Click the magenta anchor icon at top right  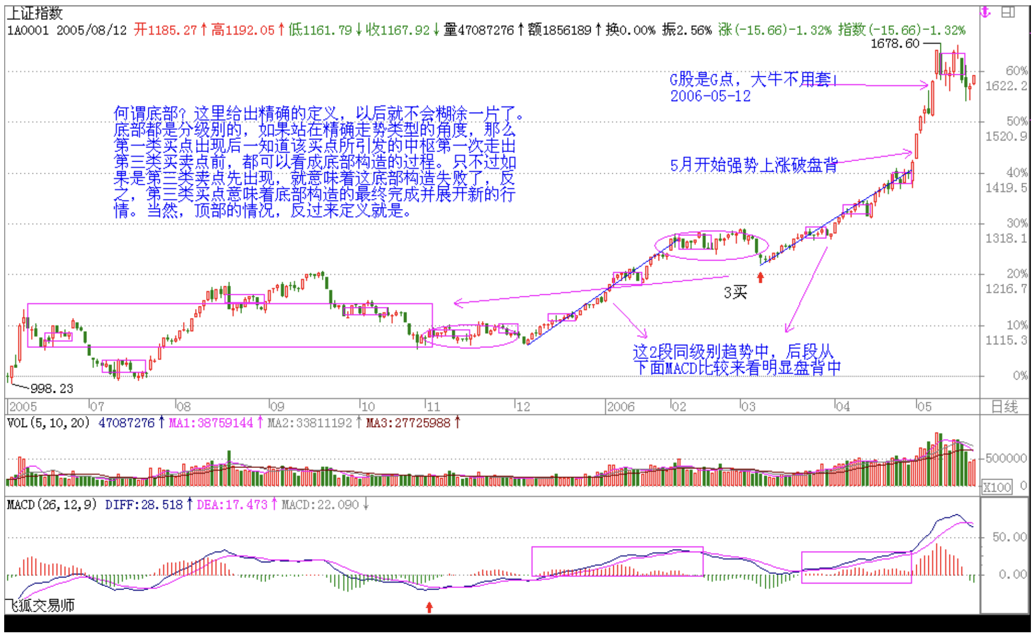(x=985, y=12)
